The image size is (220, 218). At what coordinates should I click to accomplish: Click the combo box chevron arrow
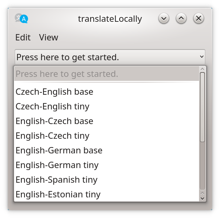coord(202,57)
